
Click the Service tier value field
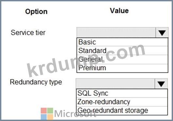(116, 33)
